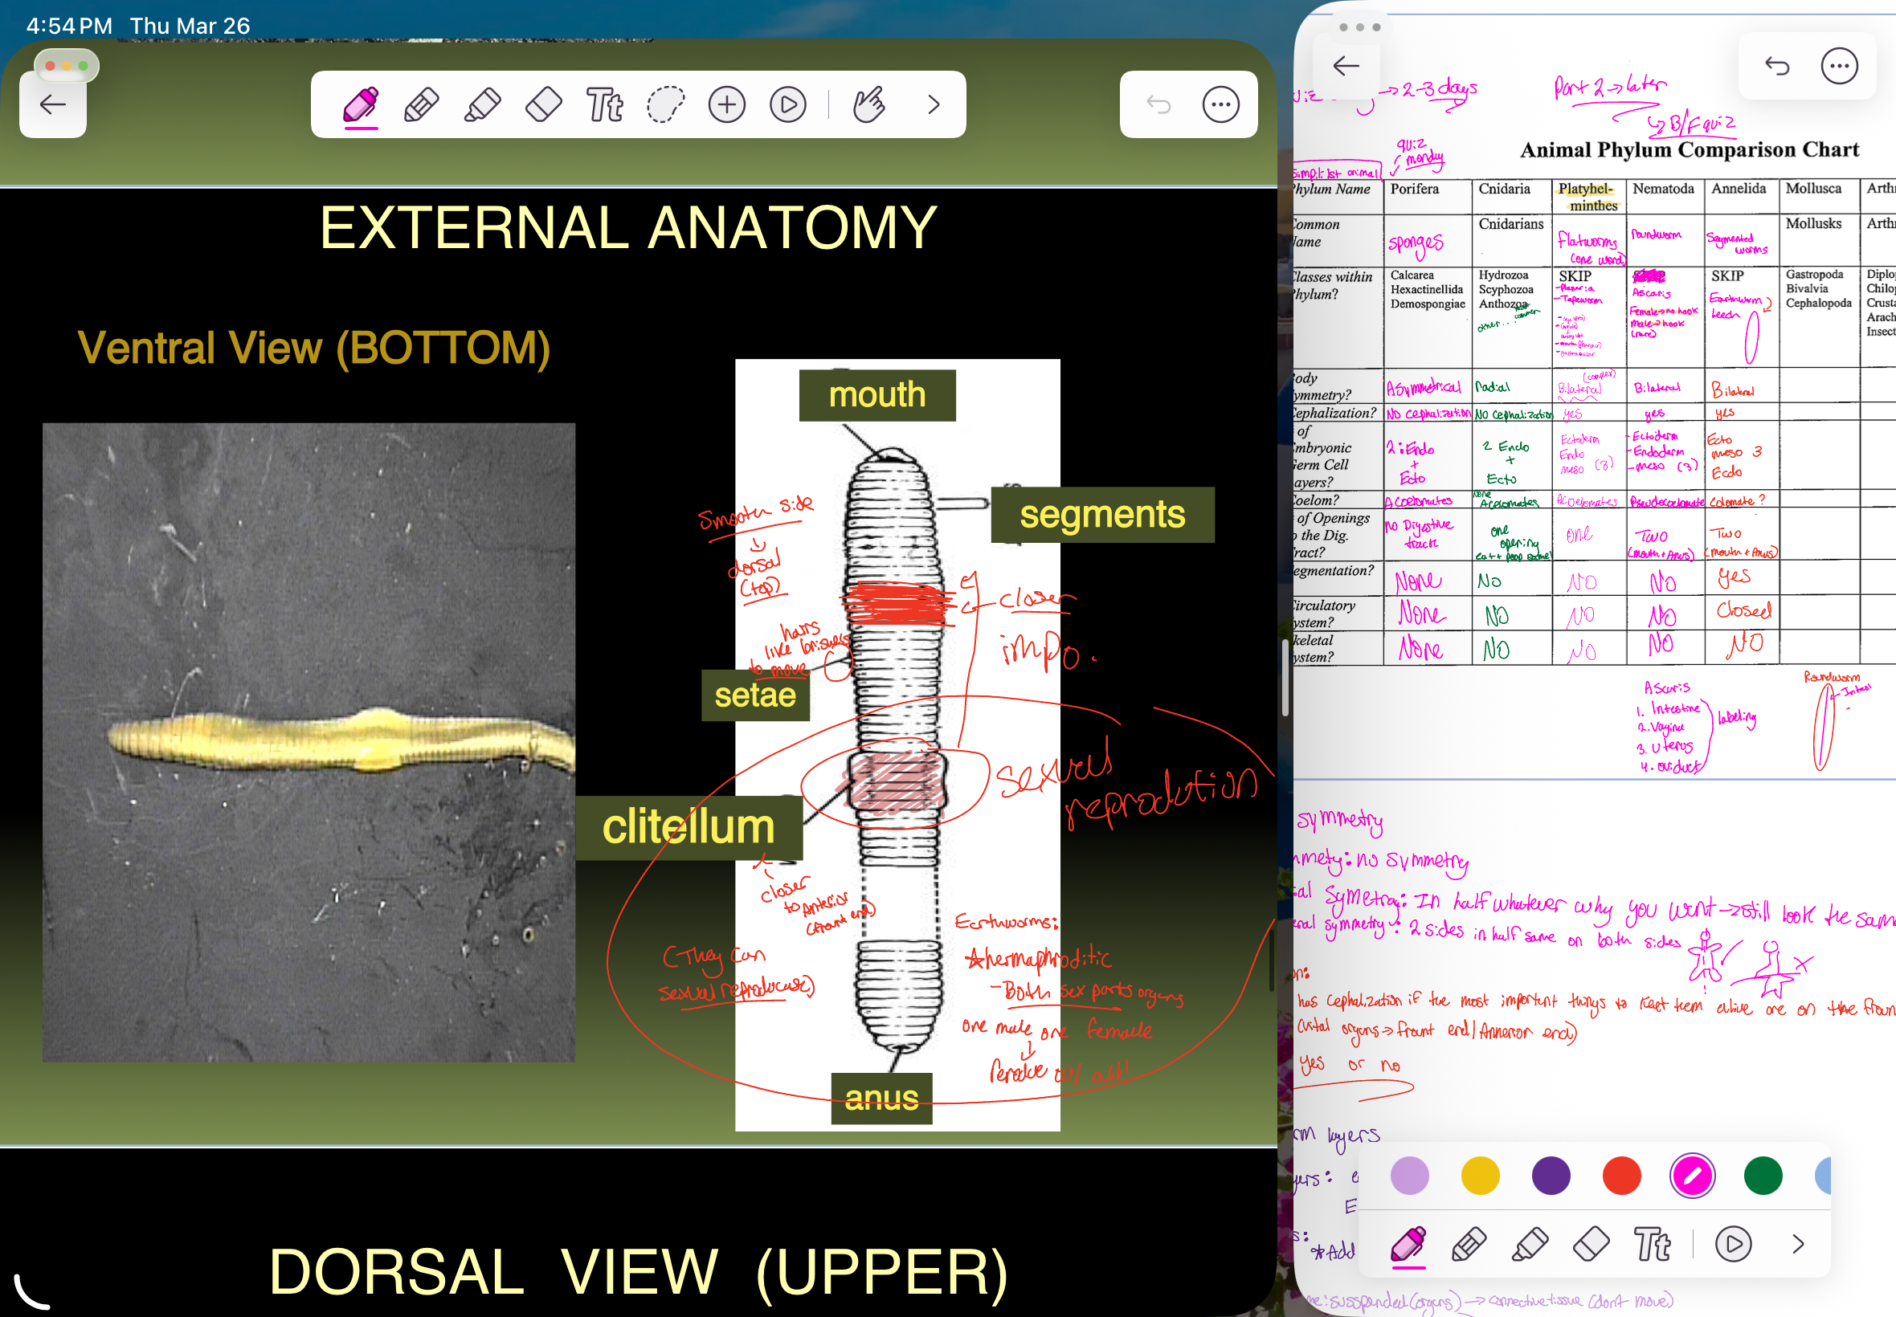Start audio playback in left toolbar
Image resolution: width=1896 pixels, height=1317 pixels.
[x=787, y=105]
